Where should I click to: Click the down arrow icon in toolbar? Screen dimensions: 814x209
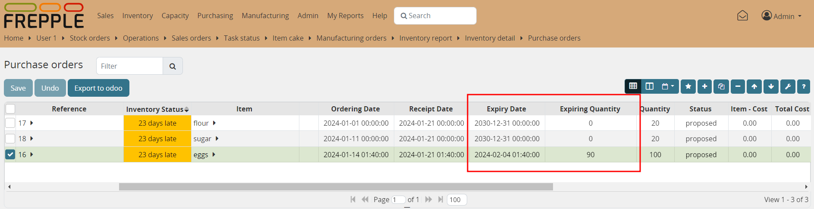coord(771,86)
